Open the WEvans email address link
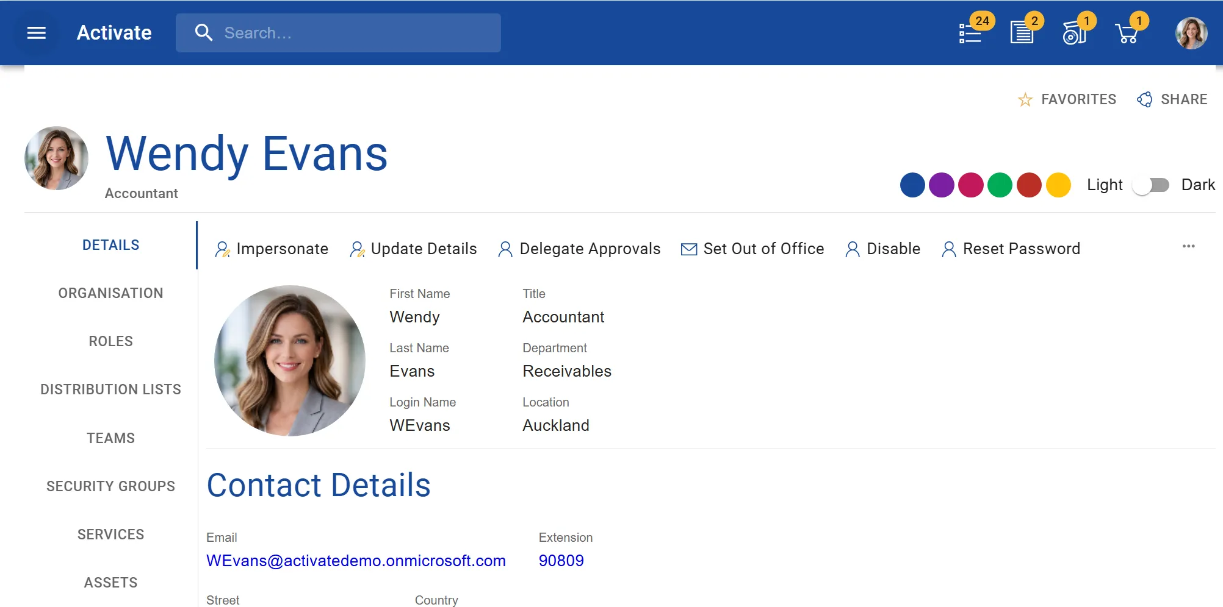Viewport: 1223px width, 607px height. tap(356, 561)
